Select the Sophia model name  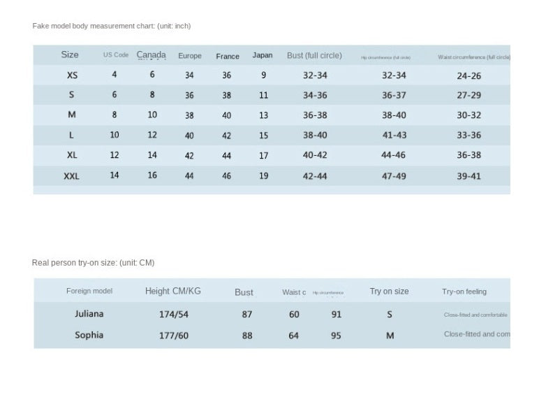pos(89,335)
